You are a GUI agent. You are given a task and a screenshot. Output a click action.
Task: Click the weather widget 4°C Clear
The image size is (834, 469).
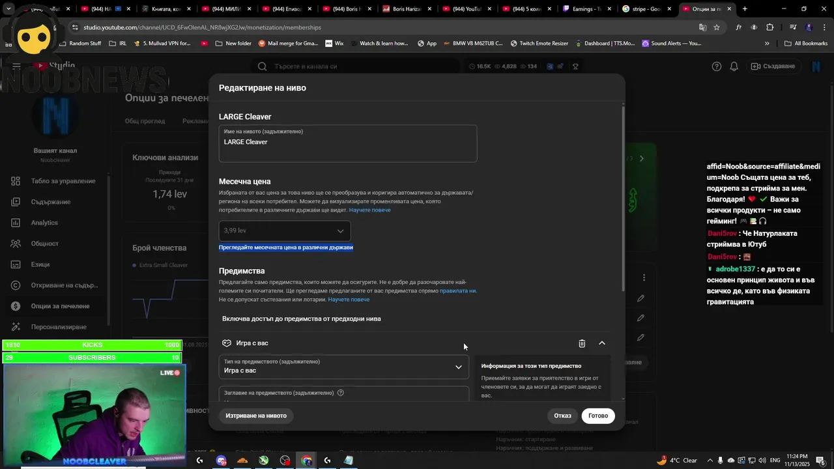coord(678,461)
